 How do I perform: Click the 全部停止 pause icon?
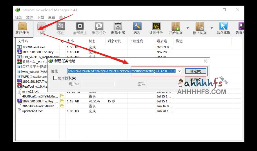(x=80, y=26)
